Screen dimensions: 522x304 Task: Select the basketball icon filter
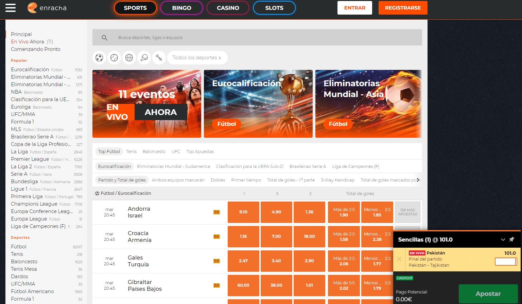[x=129, y=58]
